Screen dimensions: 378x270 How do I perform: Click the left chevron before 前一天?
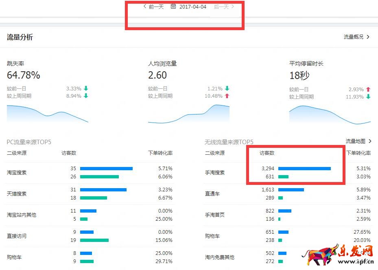145,7
